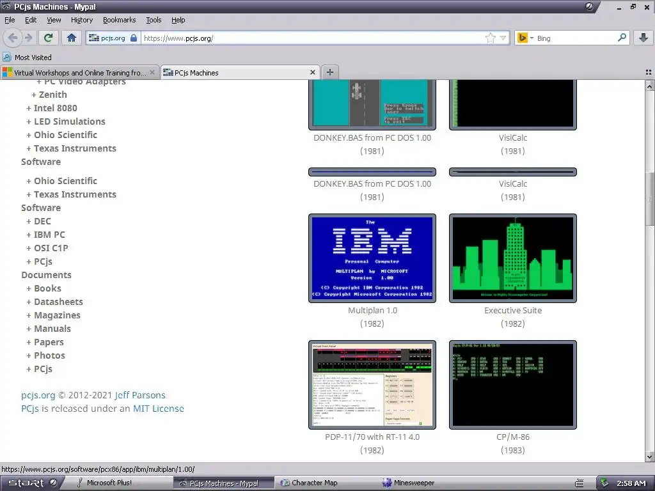Click the system tray keyboard icon
The height and width of the screenshot is (491, 655).
(579, 483)
